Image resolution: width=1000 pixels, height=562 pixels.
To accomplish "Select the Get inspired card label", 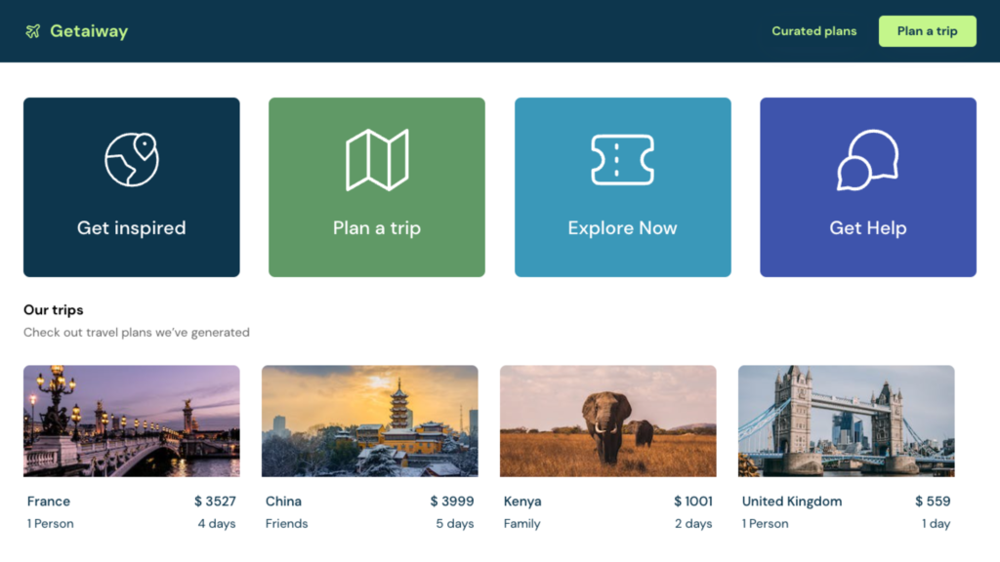I will 132,228.
